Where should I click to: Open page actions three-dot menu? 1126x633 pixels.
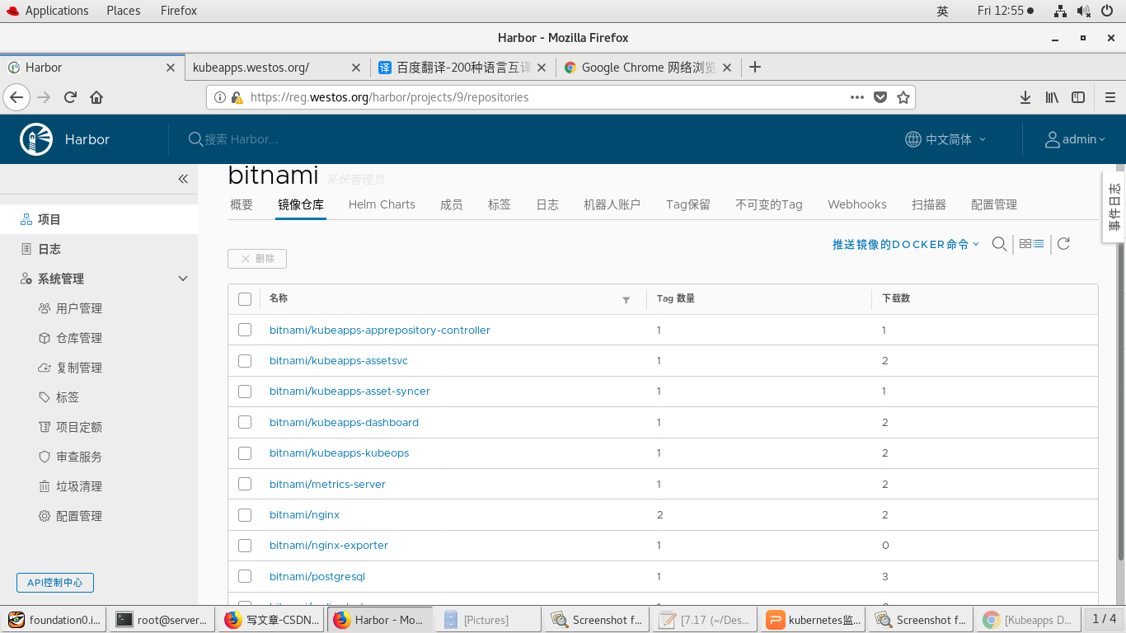(x=857, y=97)
